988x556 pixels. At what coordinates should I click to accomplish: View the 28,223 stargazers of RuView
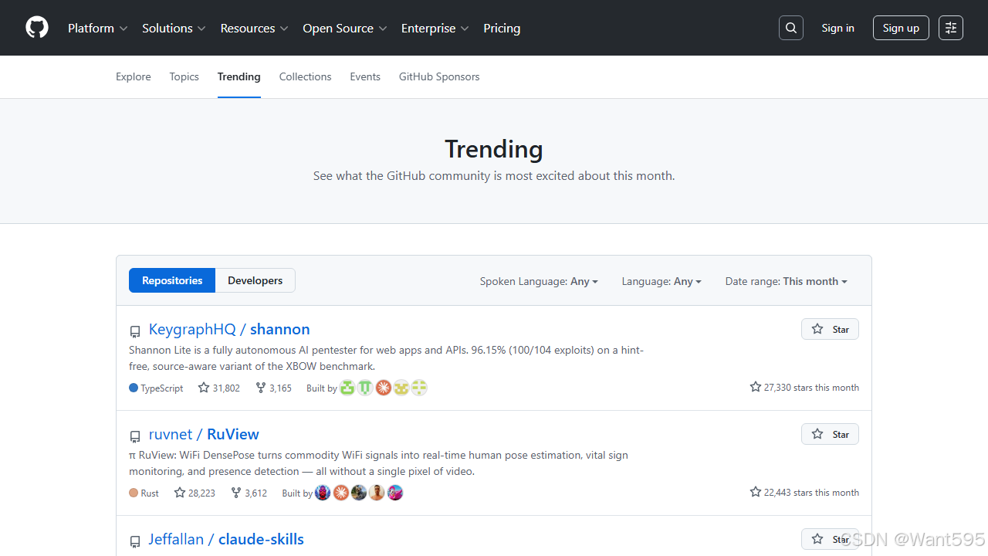195,493
